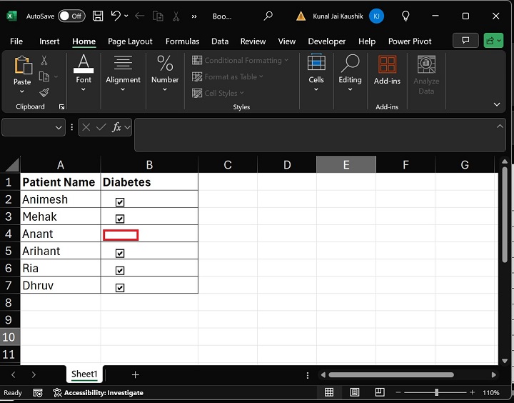Switch to Page Break Preview view icon

point(380,392)
